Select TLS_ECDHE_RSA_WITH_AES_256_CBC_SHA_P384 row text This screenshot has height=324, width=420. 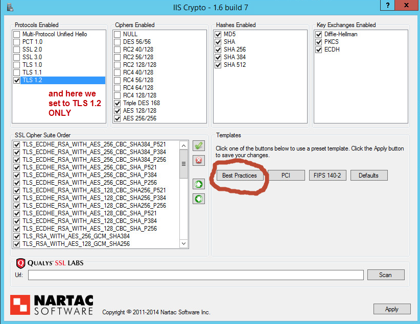click(x=90, y=175)
